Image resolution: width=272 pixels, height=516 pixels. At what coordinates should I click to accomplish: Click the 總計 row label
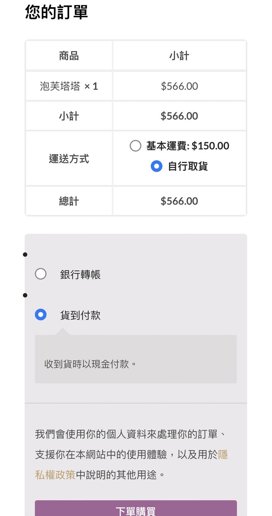click(69, 201)
